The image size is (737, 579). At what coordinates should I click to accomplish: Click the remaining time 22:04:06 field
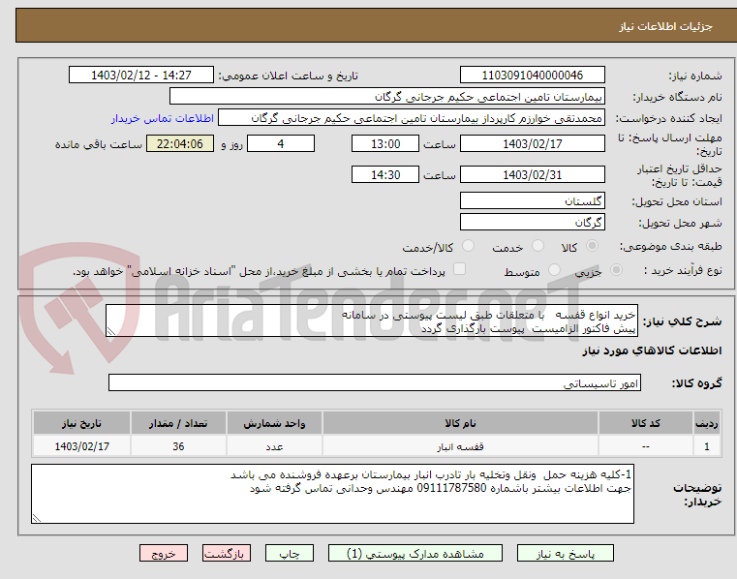pos(180,143)
